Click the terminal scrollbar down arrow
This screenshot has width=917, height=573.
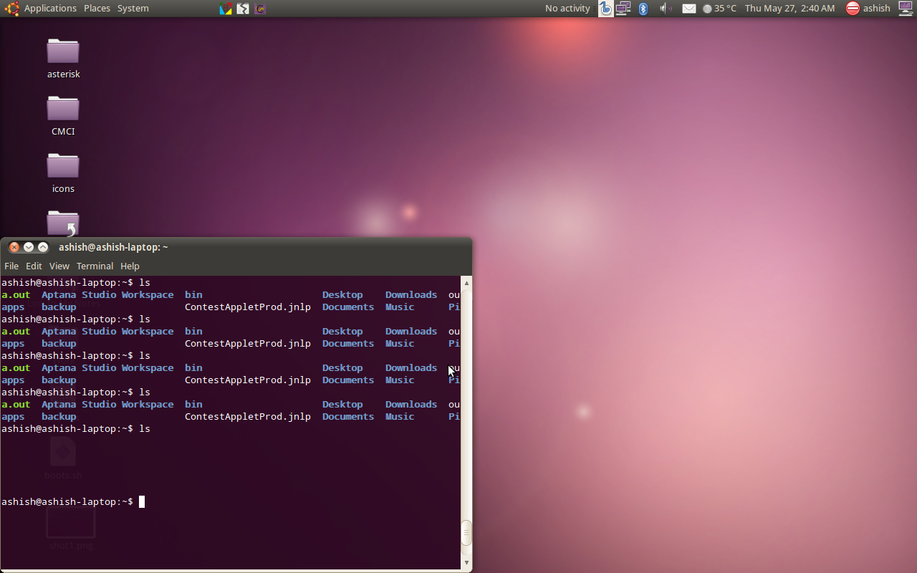click(466, 563)
